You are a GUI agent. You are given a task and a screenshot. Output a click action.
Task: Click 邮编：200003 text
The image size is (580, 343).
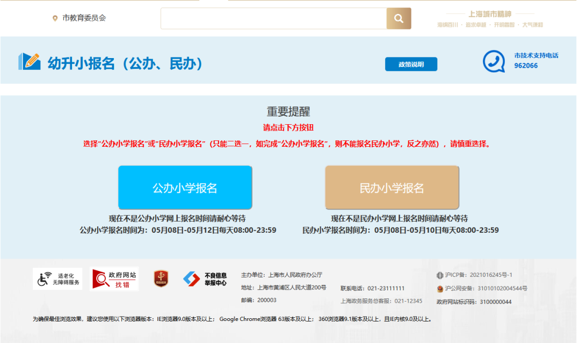click(x=259, y=300)
